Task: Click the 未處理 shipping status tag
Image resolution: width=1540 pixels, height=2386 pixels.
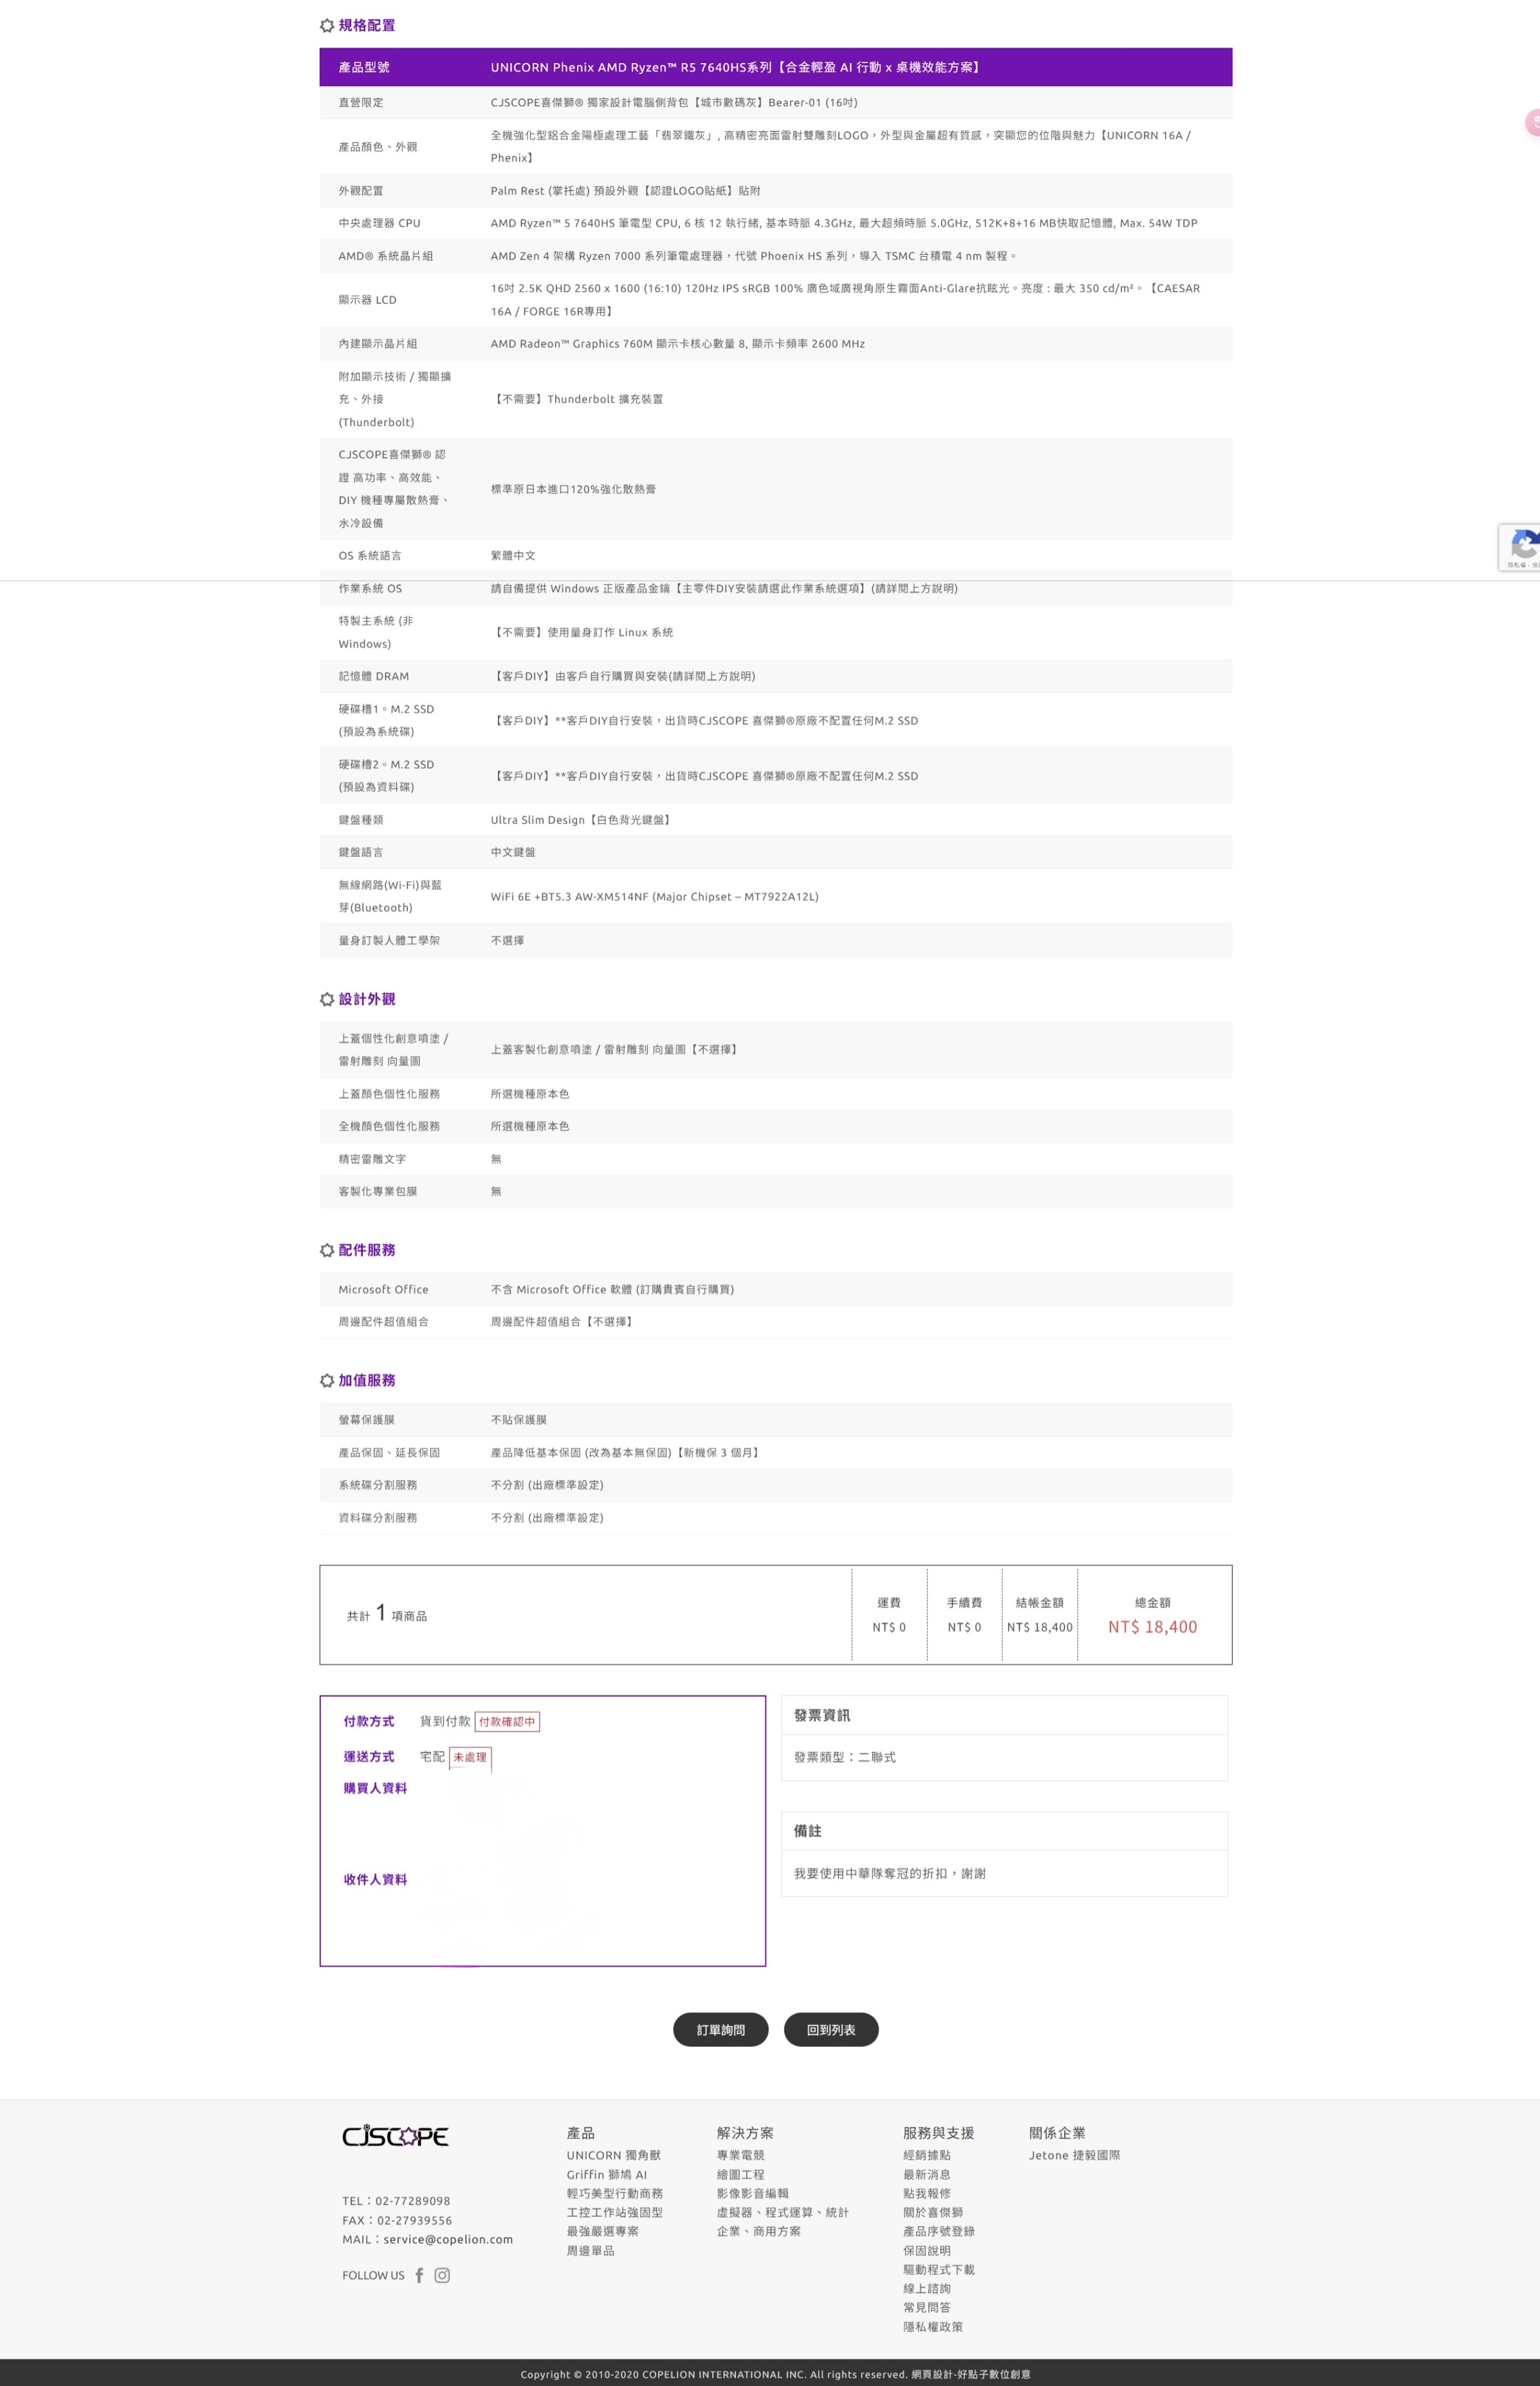Action: click(470, 1757)
